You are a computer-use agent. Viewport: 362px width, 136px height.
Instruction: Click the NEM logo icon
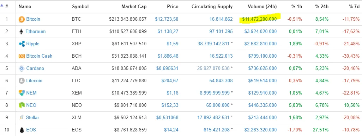coord(22,93)
